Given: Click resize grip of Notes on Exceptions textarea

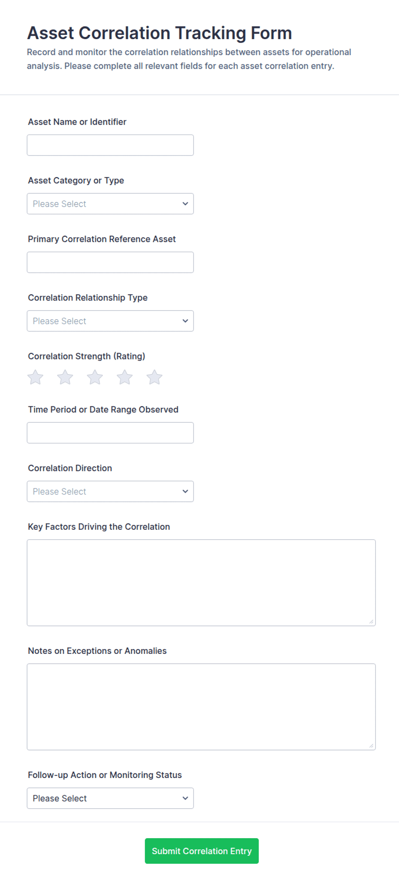Looking at the screenshot, I should pyautogui.click(x=371, y=745).
